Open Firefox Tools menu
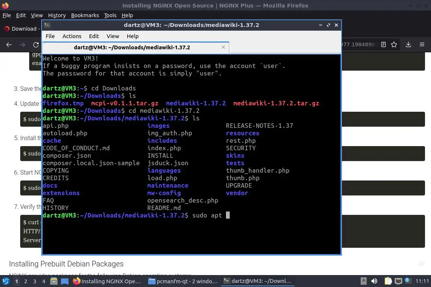This screenshot has width=431, height=287. (110, 15)
